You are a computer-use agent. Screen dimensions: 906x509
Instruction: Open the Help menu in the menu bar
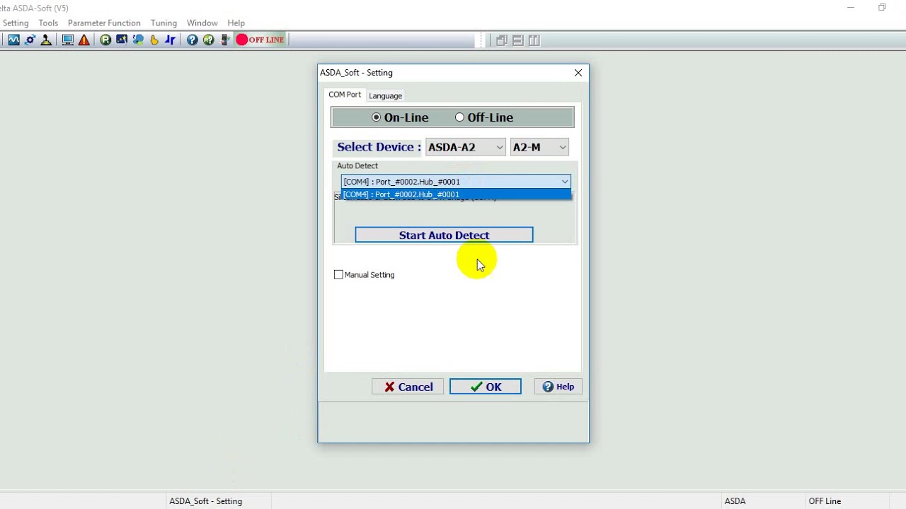point(236,23)
